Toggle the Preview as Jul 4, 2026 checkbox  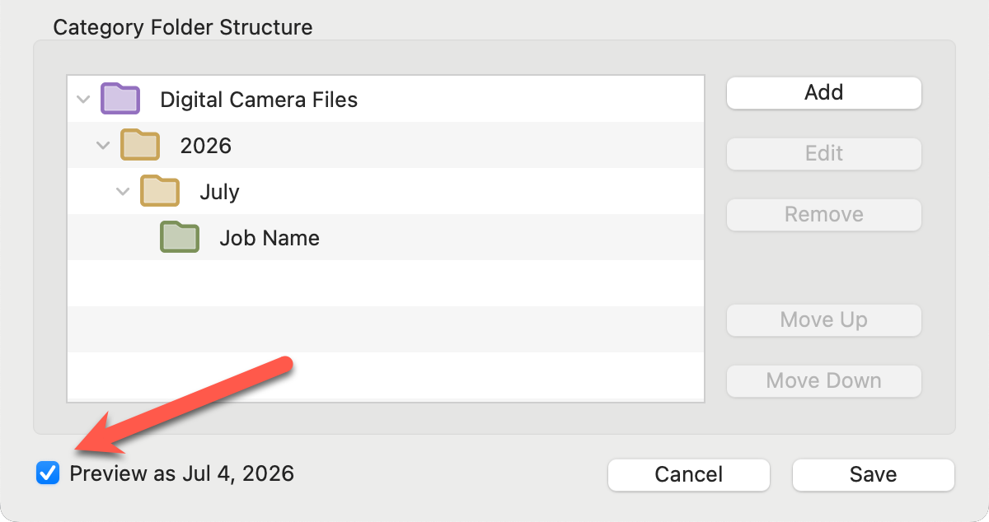(x=49, y=473)
